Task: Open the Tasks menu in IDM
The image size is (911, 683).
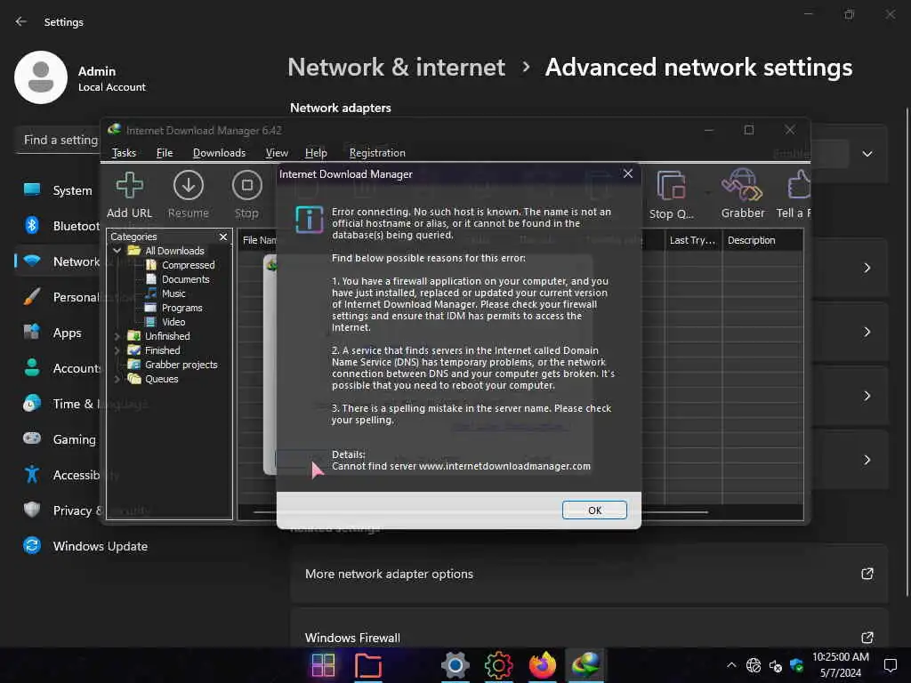Action: (x=124, y=153)
